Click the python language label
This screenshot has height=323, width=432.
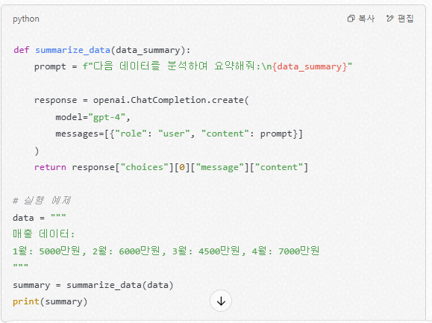pyautogui.click(x=26, y=19)
